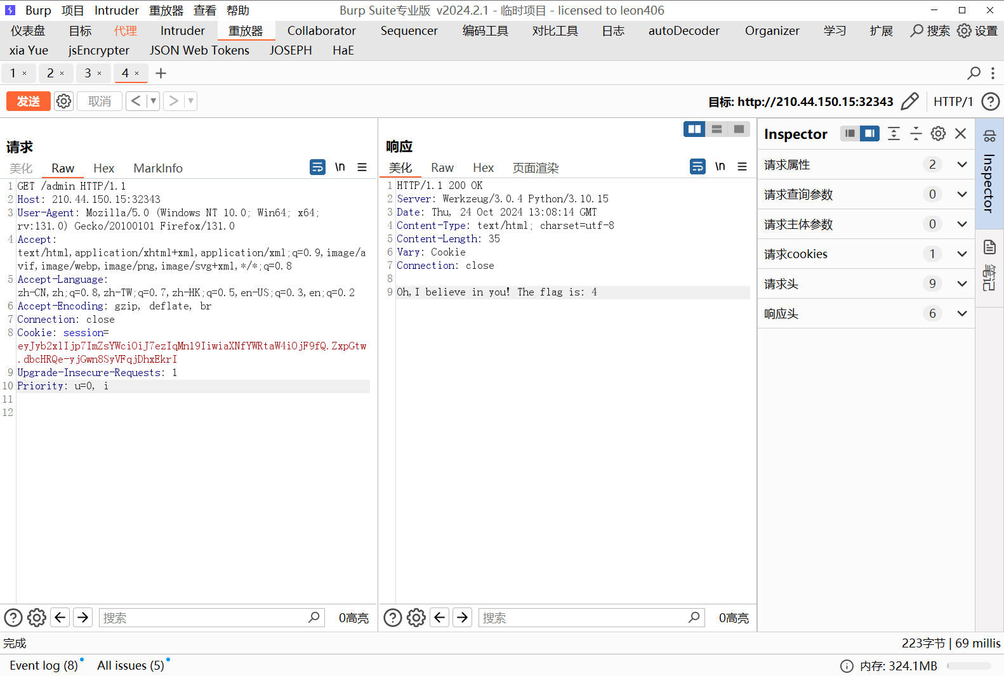This screenshot has width=1004, height=676.
Task: Open history dropdown beside forward arrow
Action: [190, 101]
